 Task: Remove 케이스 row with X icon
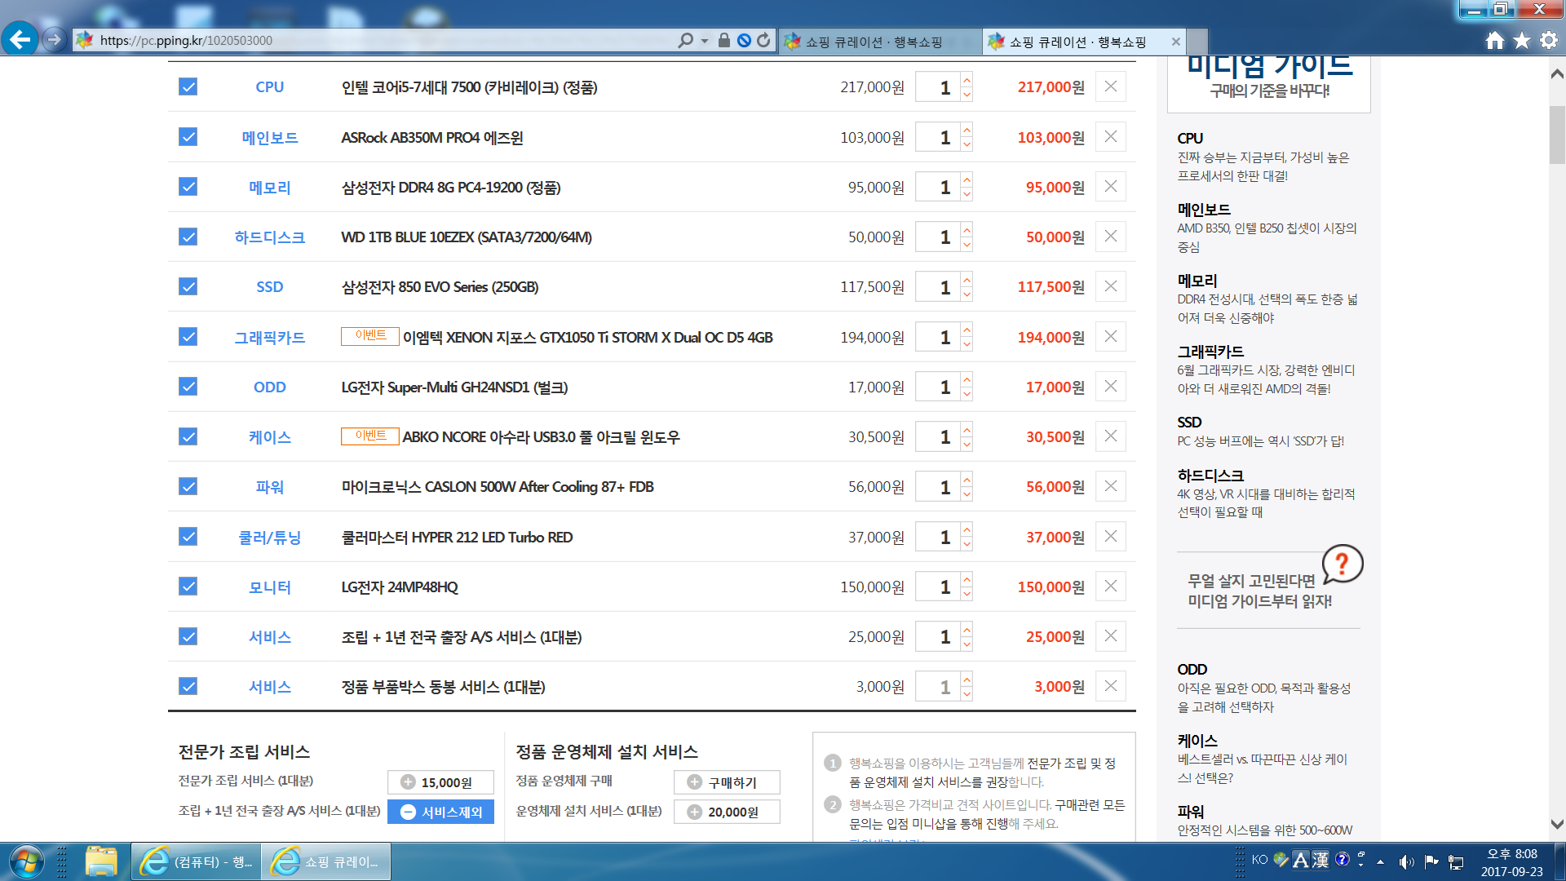[1111, 436]
